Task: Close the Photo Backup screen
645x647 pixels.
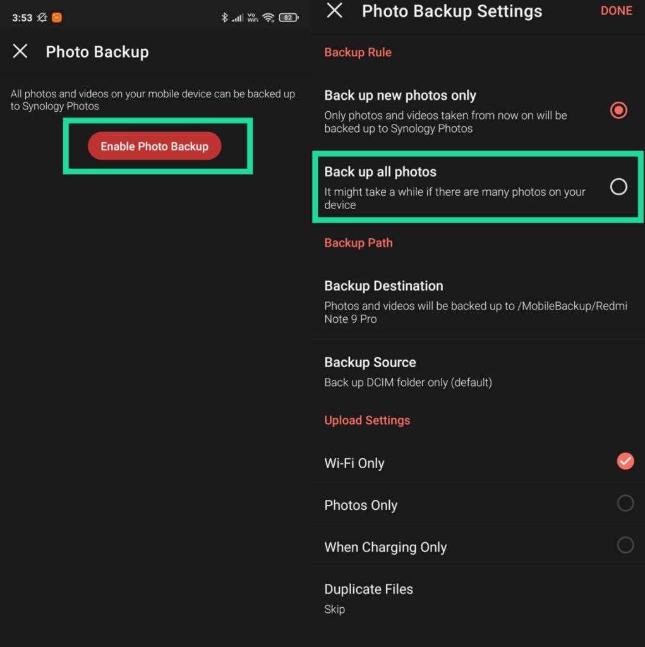Action: [20, 51]
